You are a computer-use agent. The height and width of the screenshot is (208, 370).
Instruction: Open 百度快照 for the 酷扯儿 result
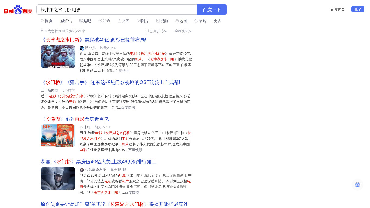[x=122, y=71]
